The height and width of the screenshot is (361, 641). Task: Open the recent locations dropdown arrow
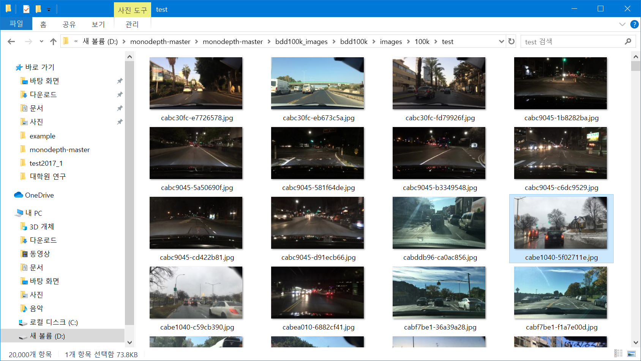pyautogui.click(x=41, y=42)
